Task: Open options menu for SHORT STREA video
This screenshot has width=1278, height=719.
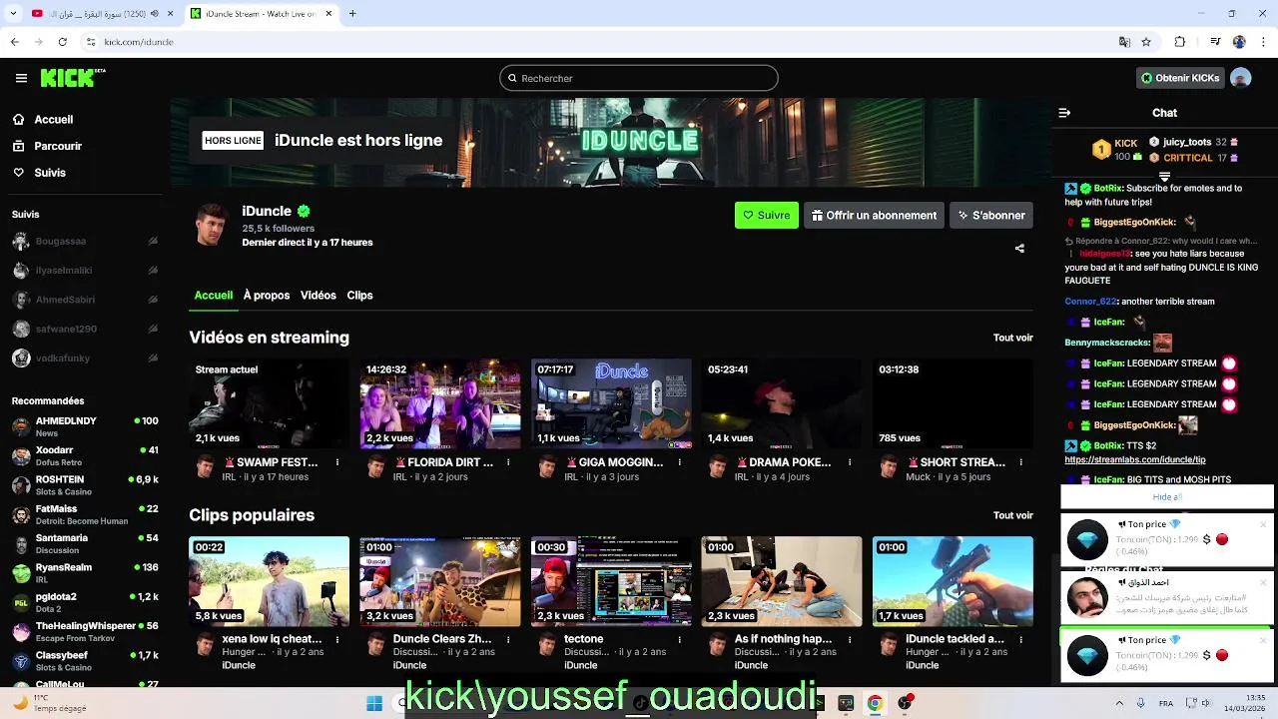Action: [1020, 462]
